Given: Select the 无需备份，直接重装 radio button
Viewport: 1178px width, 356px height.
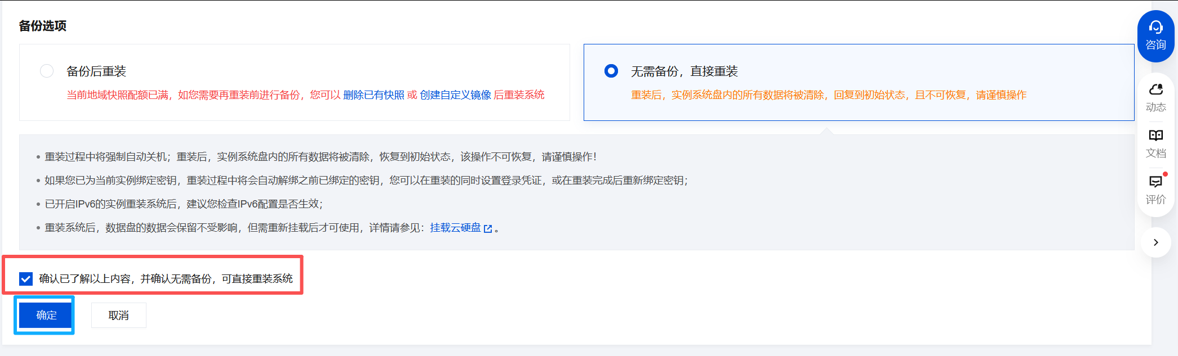Looking at the screenshot, I should coord(611,71).
